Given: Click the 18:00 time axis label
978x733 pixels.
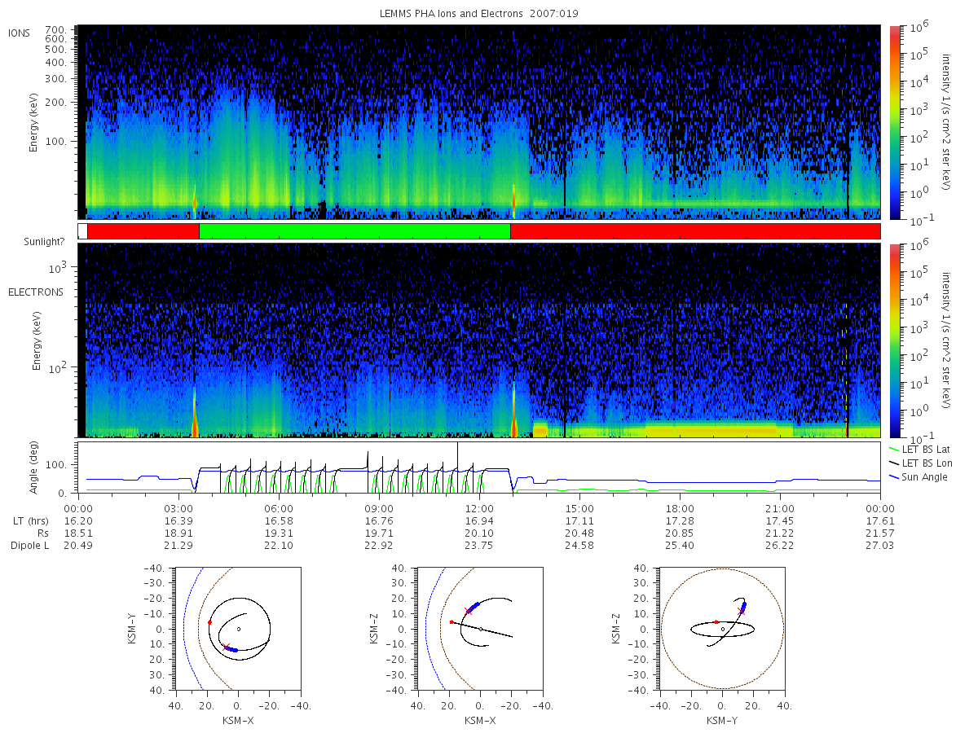Looking at the screenshot, I should [x=680, y=507].
